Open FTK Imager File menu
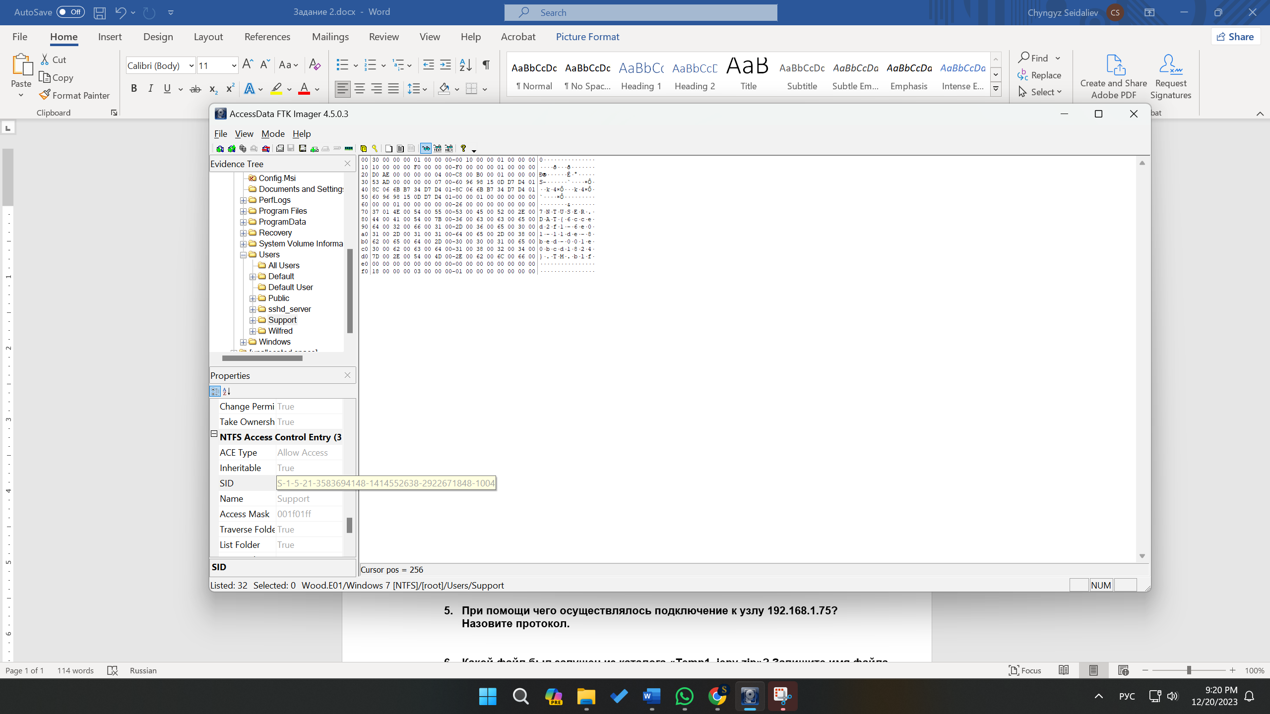1270x714 pixels. tap(220, 134)
